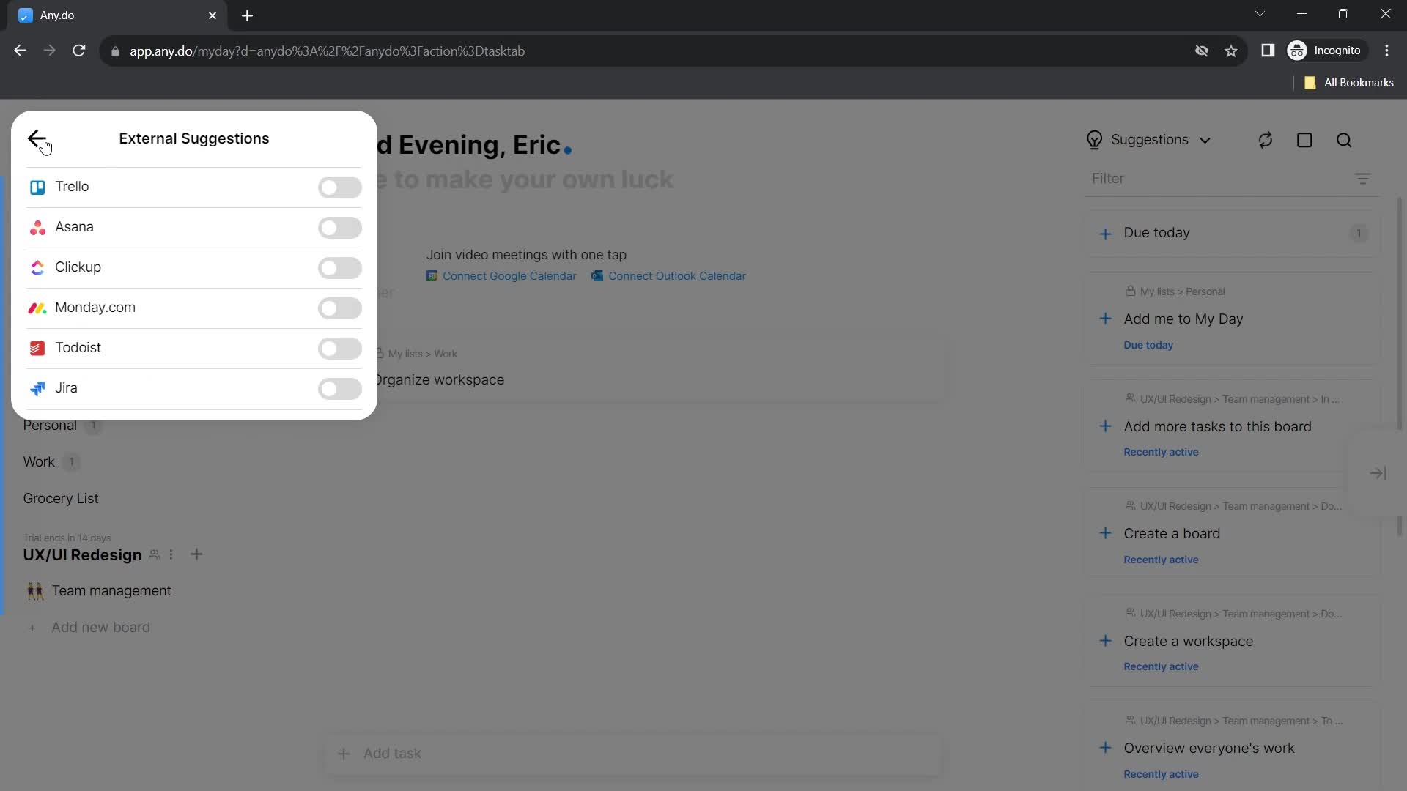The height and width of the screenshot is (791, 1407).
Task: Open Team management board
Action: 110,590
